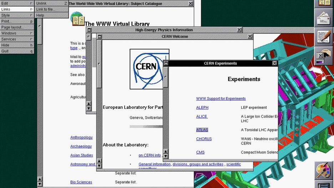This screenshot has width=334, height=188.
Task: Click 'LEP experiment' description text
Action: (254, 107)
